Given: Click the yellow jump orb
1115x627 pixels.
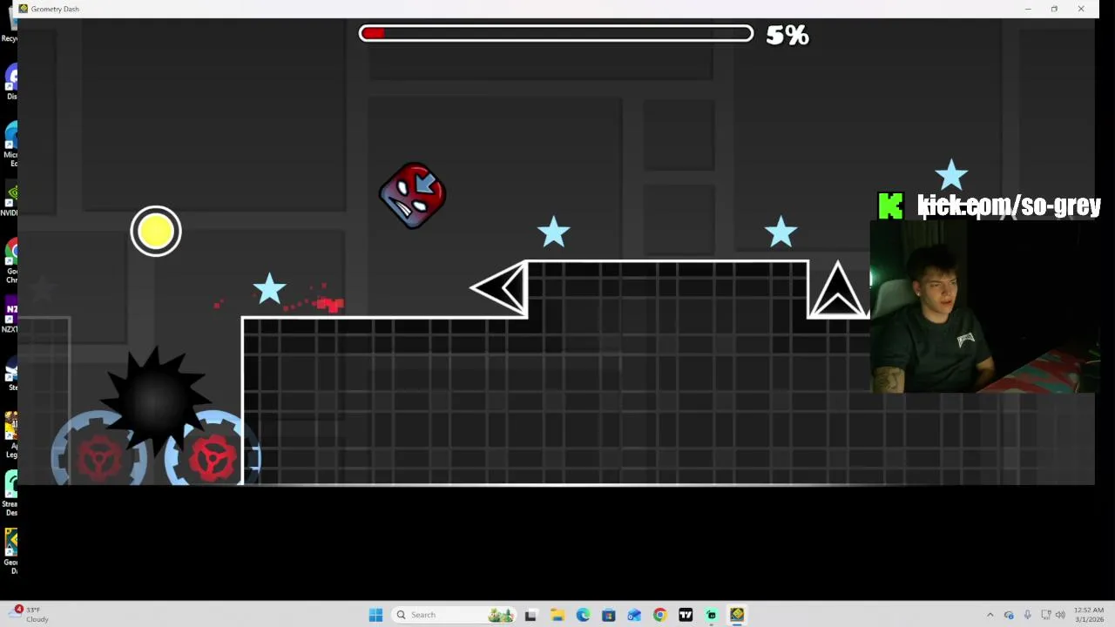Looking at the screenshot, I should pos(156,232).
